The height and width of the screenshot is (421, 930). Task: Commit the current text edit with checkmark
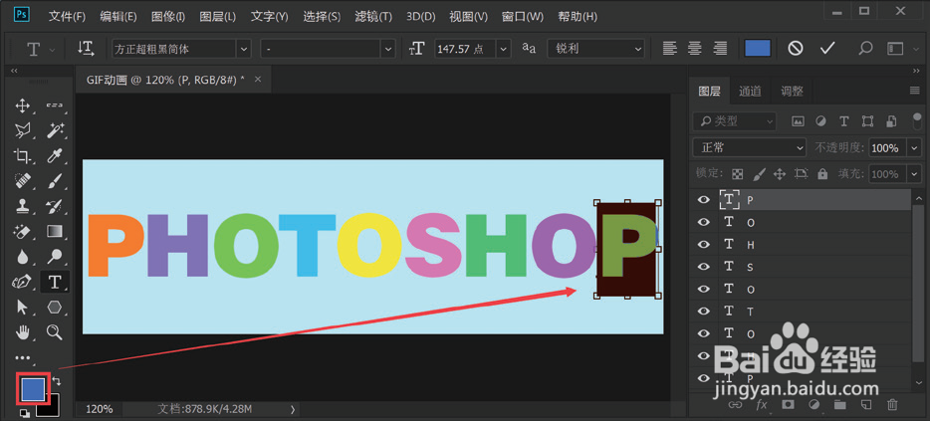point(827,49)
